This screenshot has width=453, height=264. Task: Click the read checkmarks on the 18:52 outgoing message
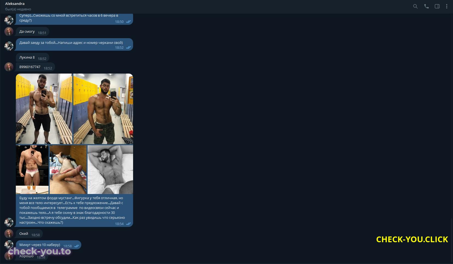128,48
